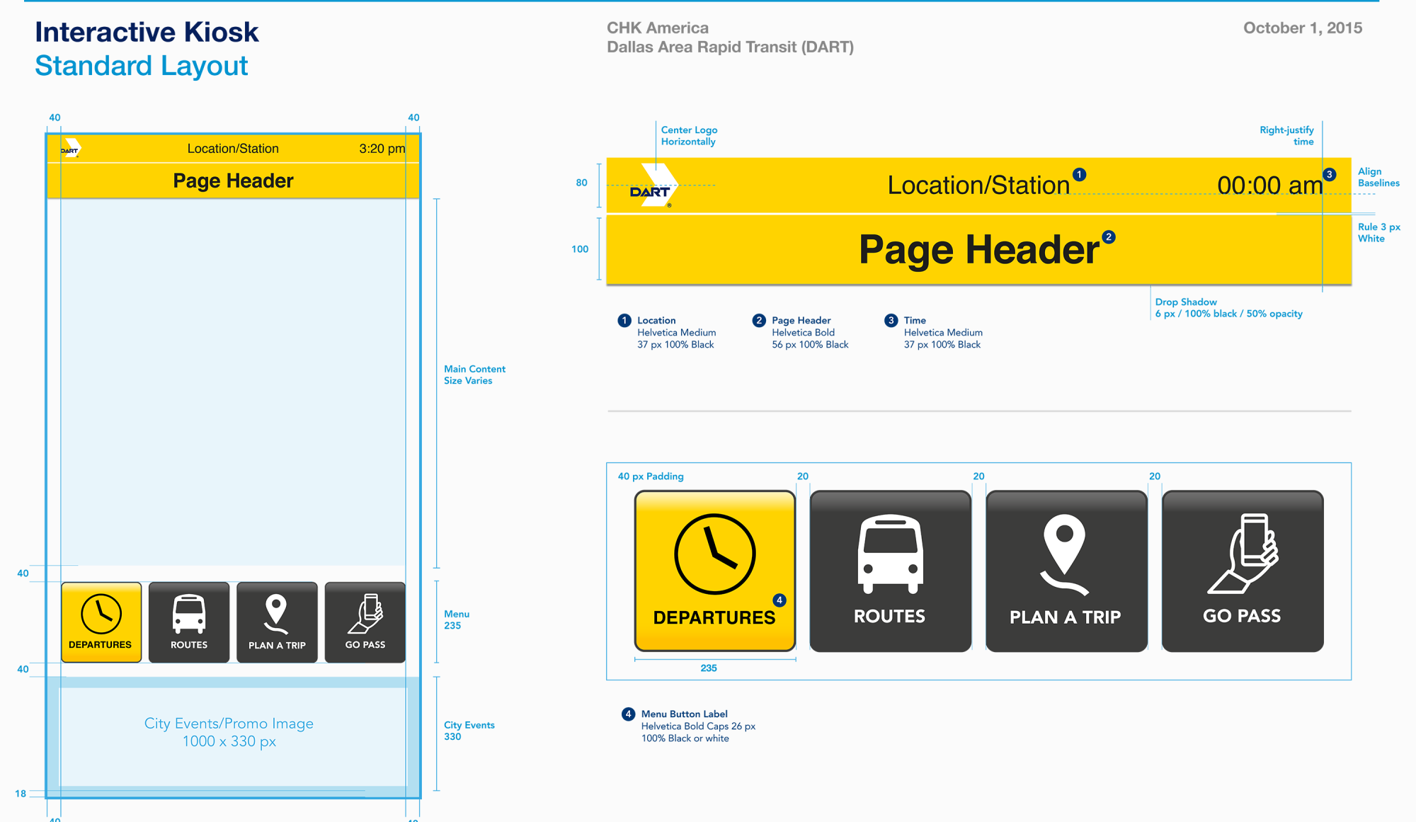Click the large Page Header title
The height and width of the screenshot is (822, 1416).
coord(978,250)
